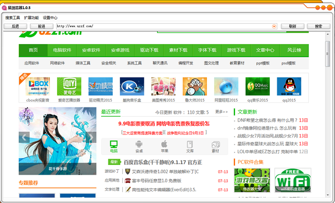Select the 素材 picture category icon

[x=215, y=145]
